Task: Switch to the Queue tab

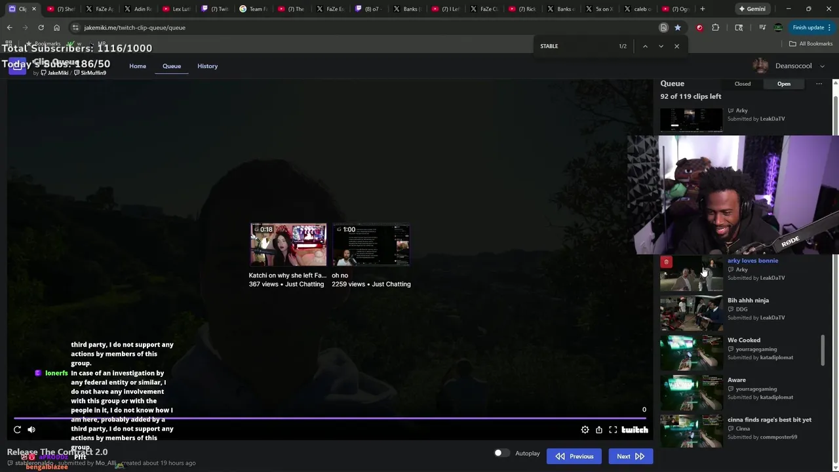Action: (x=172, y=66)
